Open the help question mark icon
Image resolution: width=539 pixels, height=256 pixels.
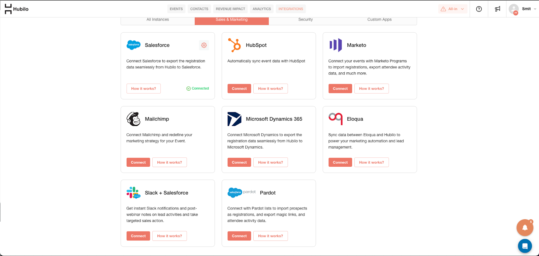pyautogui.click(x=479, y=9)
